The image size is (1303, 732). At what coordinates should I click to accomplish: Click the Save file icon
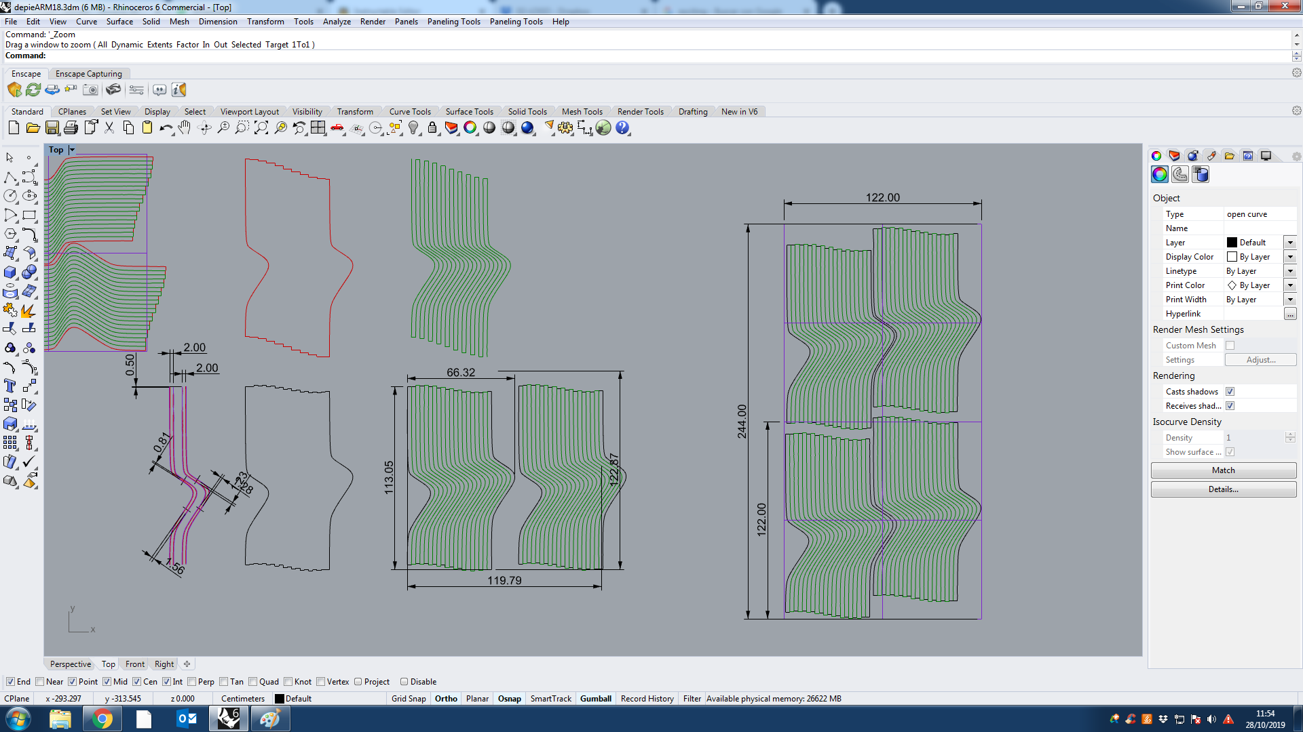click(x=52, y=128)
